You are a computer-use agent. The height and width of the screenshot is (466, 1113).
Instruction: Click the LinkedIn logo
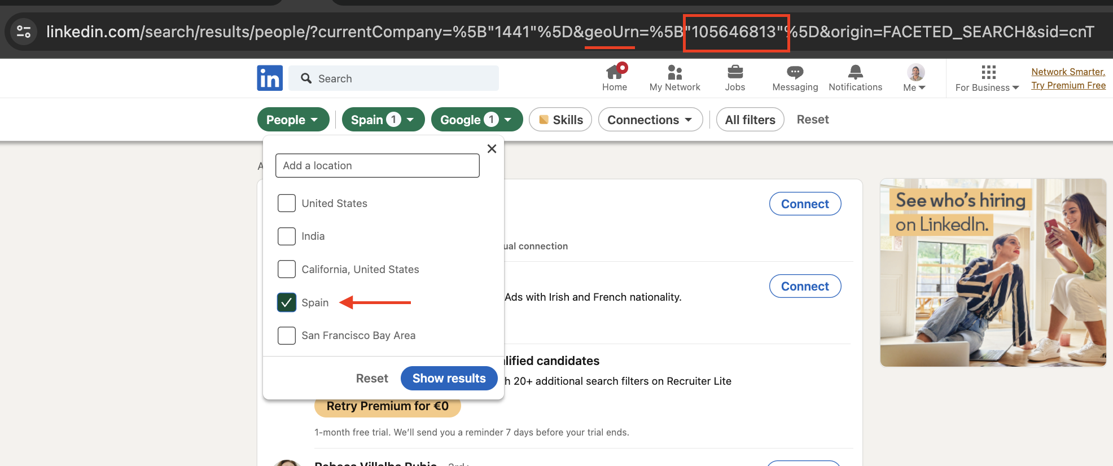tap(270, 78)
